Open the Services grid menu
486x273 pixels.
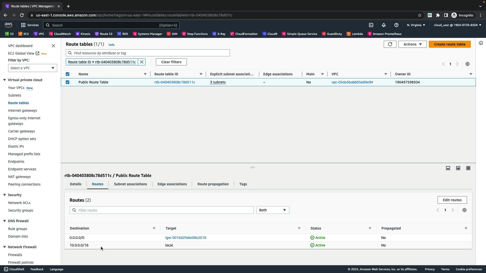(x=30, y=25)
